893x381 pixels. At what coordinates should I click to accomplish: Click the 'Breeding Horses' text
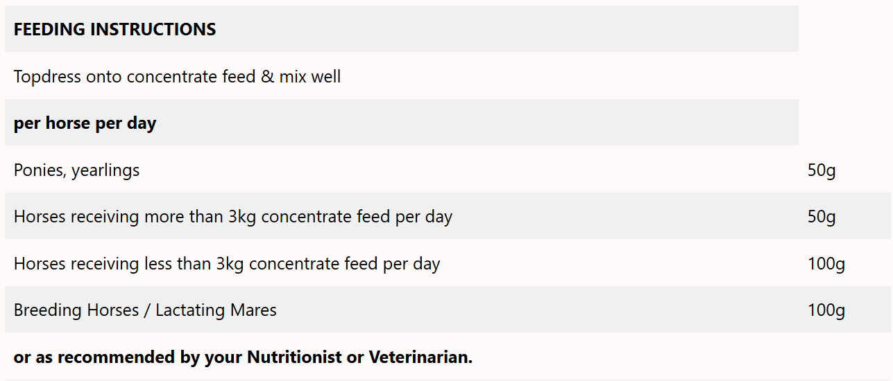tap(76, 310)
